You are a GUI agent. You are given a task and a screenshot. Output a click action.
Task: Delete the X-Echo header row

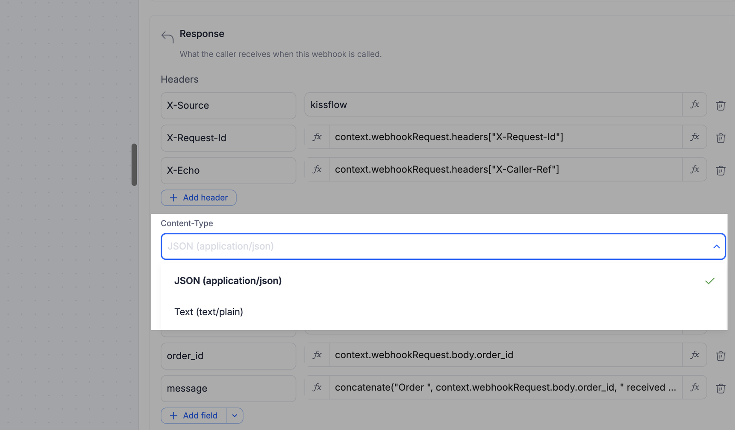tap(720, 170)
